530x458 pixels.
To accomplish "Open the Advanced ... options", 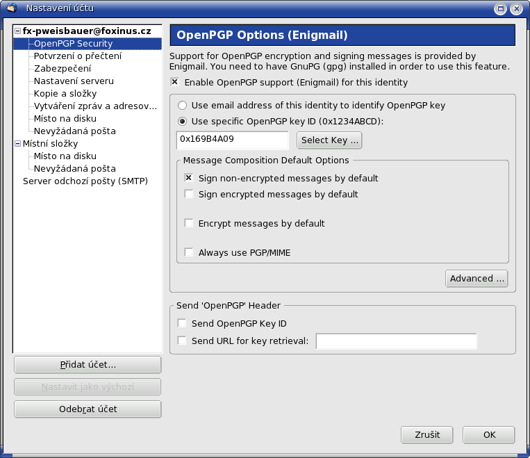I will pos(477,279).
